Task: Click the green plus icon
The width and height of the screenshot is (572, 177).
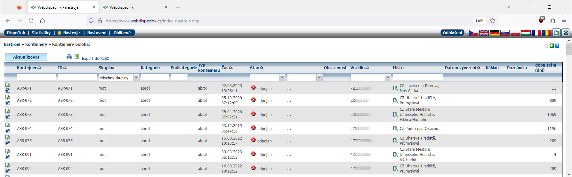Action: (x=552, y=46)
